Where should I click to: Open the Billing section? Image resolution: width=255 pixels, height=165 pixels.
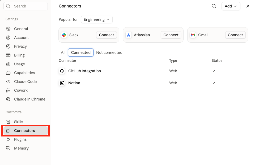[25, 55]
